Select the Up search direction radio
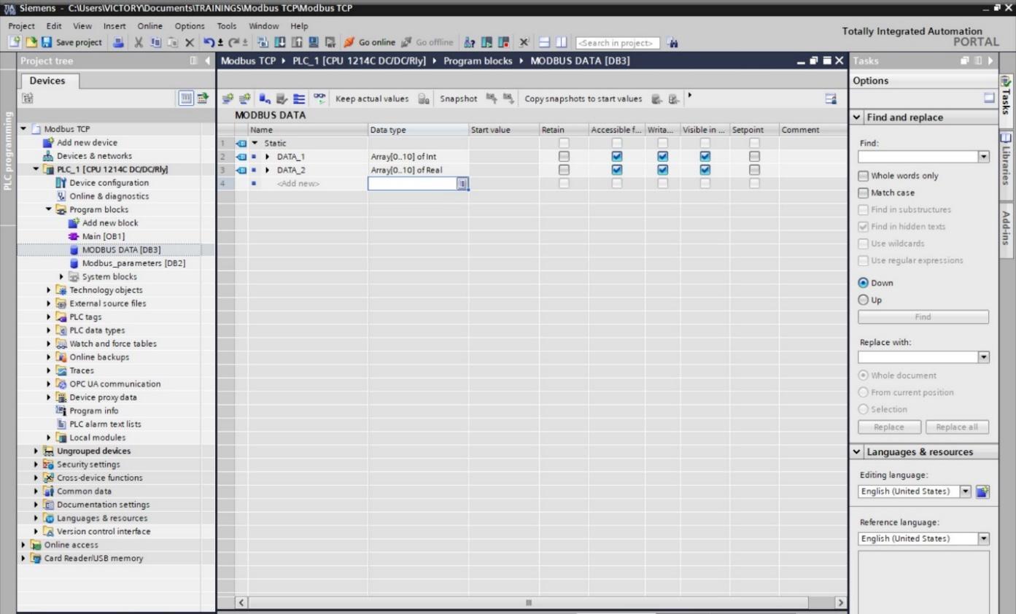 click(864, 300)
